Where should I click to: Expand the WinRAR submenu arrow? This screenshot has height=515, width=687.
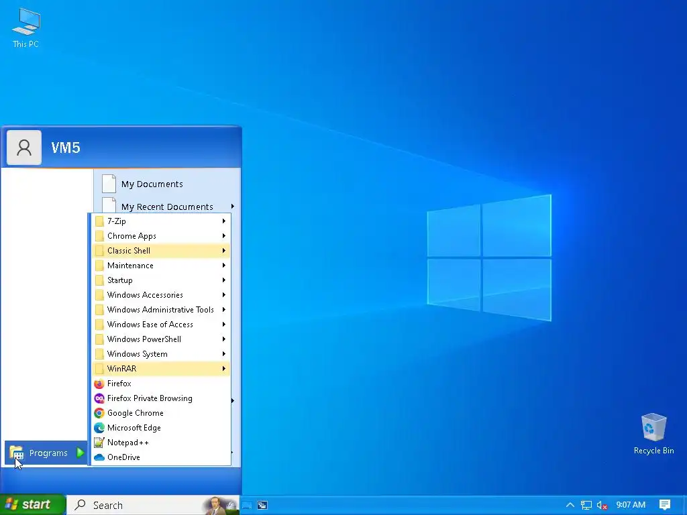pyautogui.click(x=224, y=369)
